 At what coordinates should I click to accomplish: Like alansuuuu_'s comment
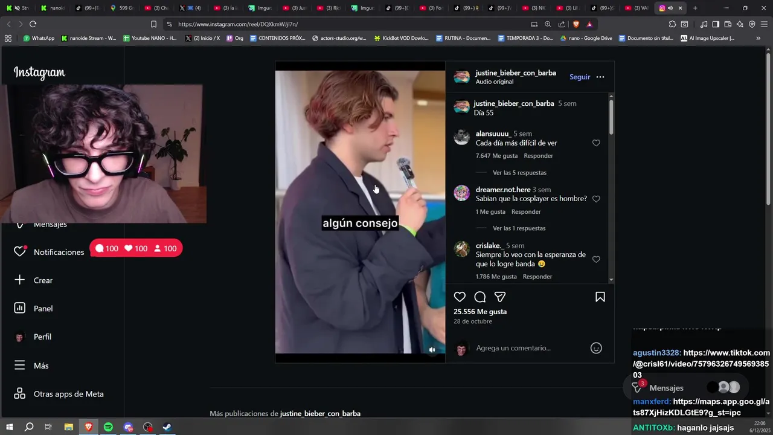pyautogui.click(x=596, y=143)
